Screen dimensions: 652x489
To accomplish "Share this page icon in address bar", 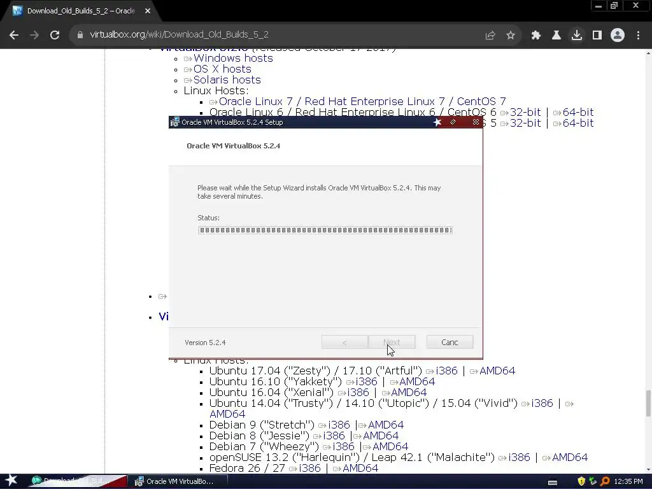I will pos(490,36).
